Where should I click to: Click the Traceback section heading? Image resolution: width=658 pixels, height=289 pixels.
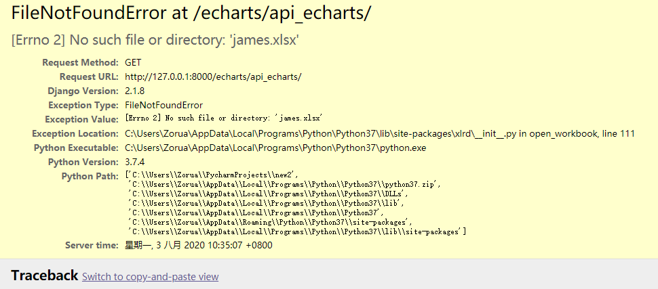coord(44,275)
